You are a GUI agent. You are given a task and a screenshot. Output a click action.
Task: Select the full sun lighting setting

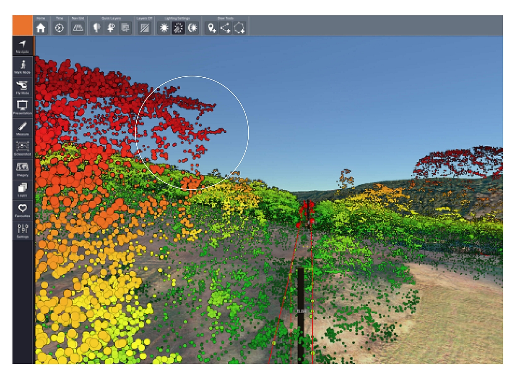[x=164, y=28]
